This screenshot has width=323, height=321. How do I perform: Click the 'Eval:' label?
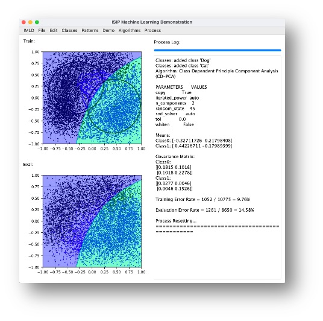pos(28,164)
